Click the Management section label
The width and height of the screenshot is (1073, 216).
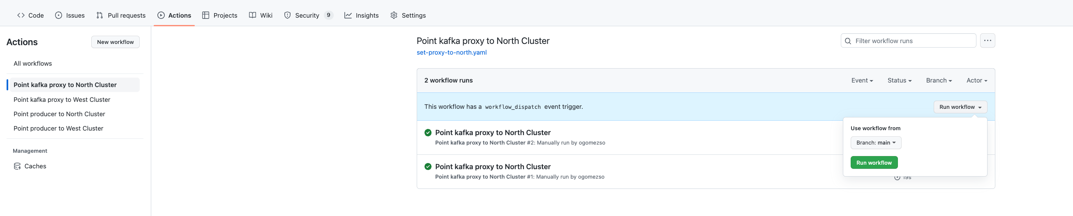(x=30, y=151)
